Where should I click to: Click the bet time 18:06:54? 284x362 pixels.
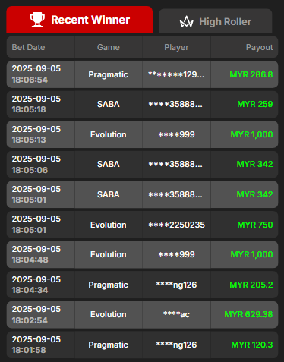30,80
